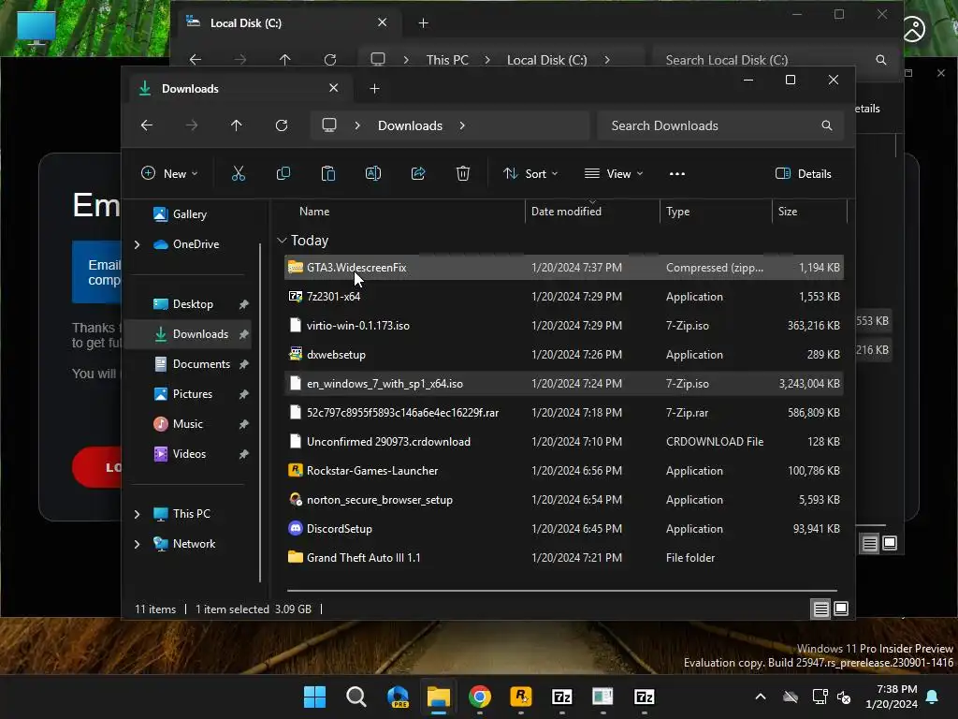The image size is (958, 719).
Task: Select DiscordSetup installer
Action: pos(563,529)
